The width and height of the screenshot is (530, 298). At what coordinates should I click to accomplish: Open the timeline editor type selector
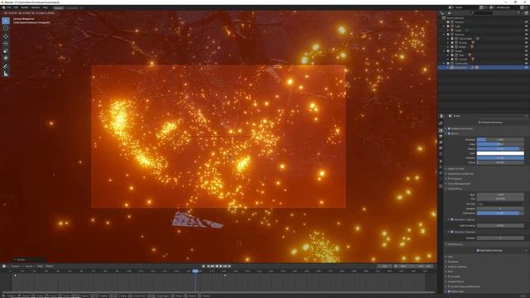(5, 267)
